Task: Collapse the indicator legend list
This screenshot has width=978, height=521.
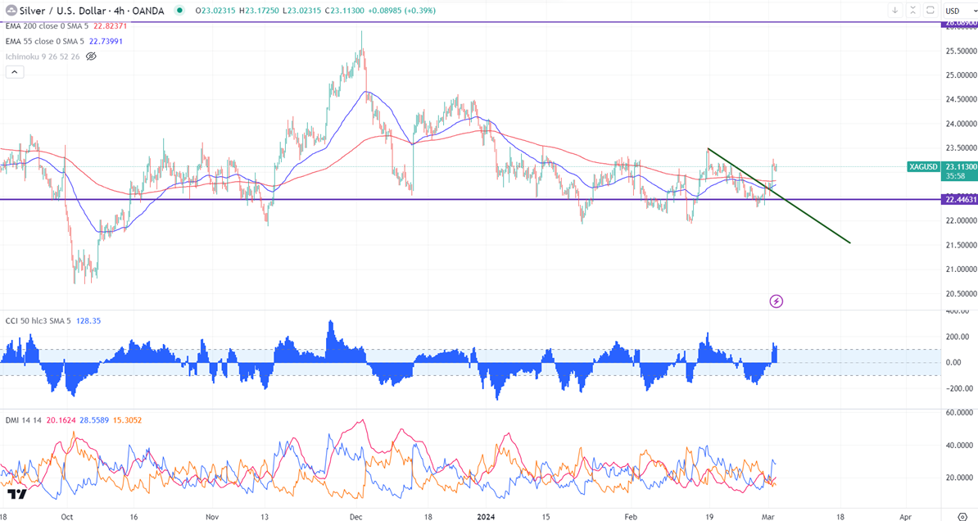Action: [14, 72]
